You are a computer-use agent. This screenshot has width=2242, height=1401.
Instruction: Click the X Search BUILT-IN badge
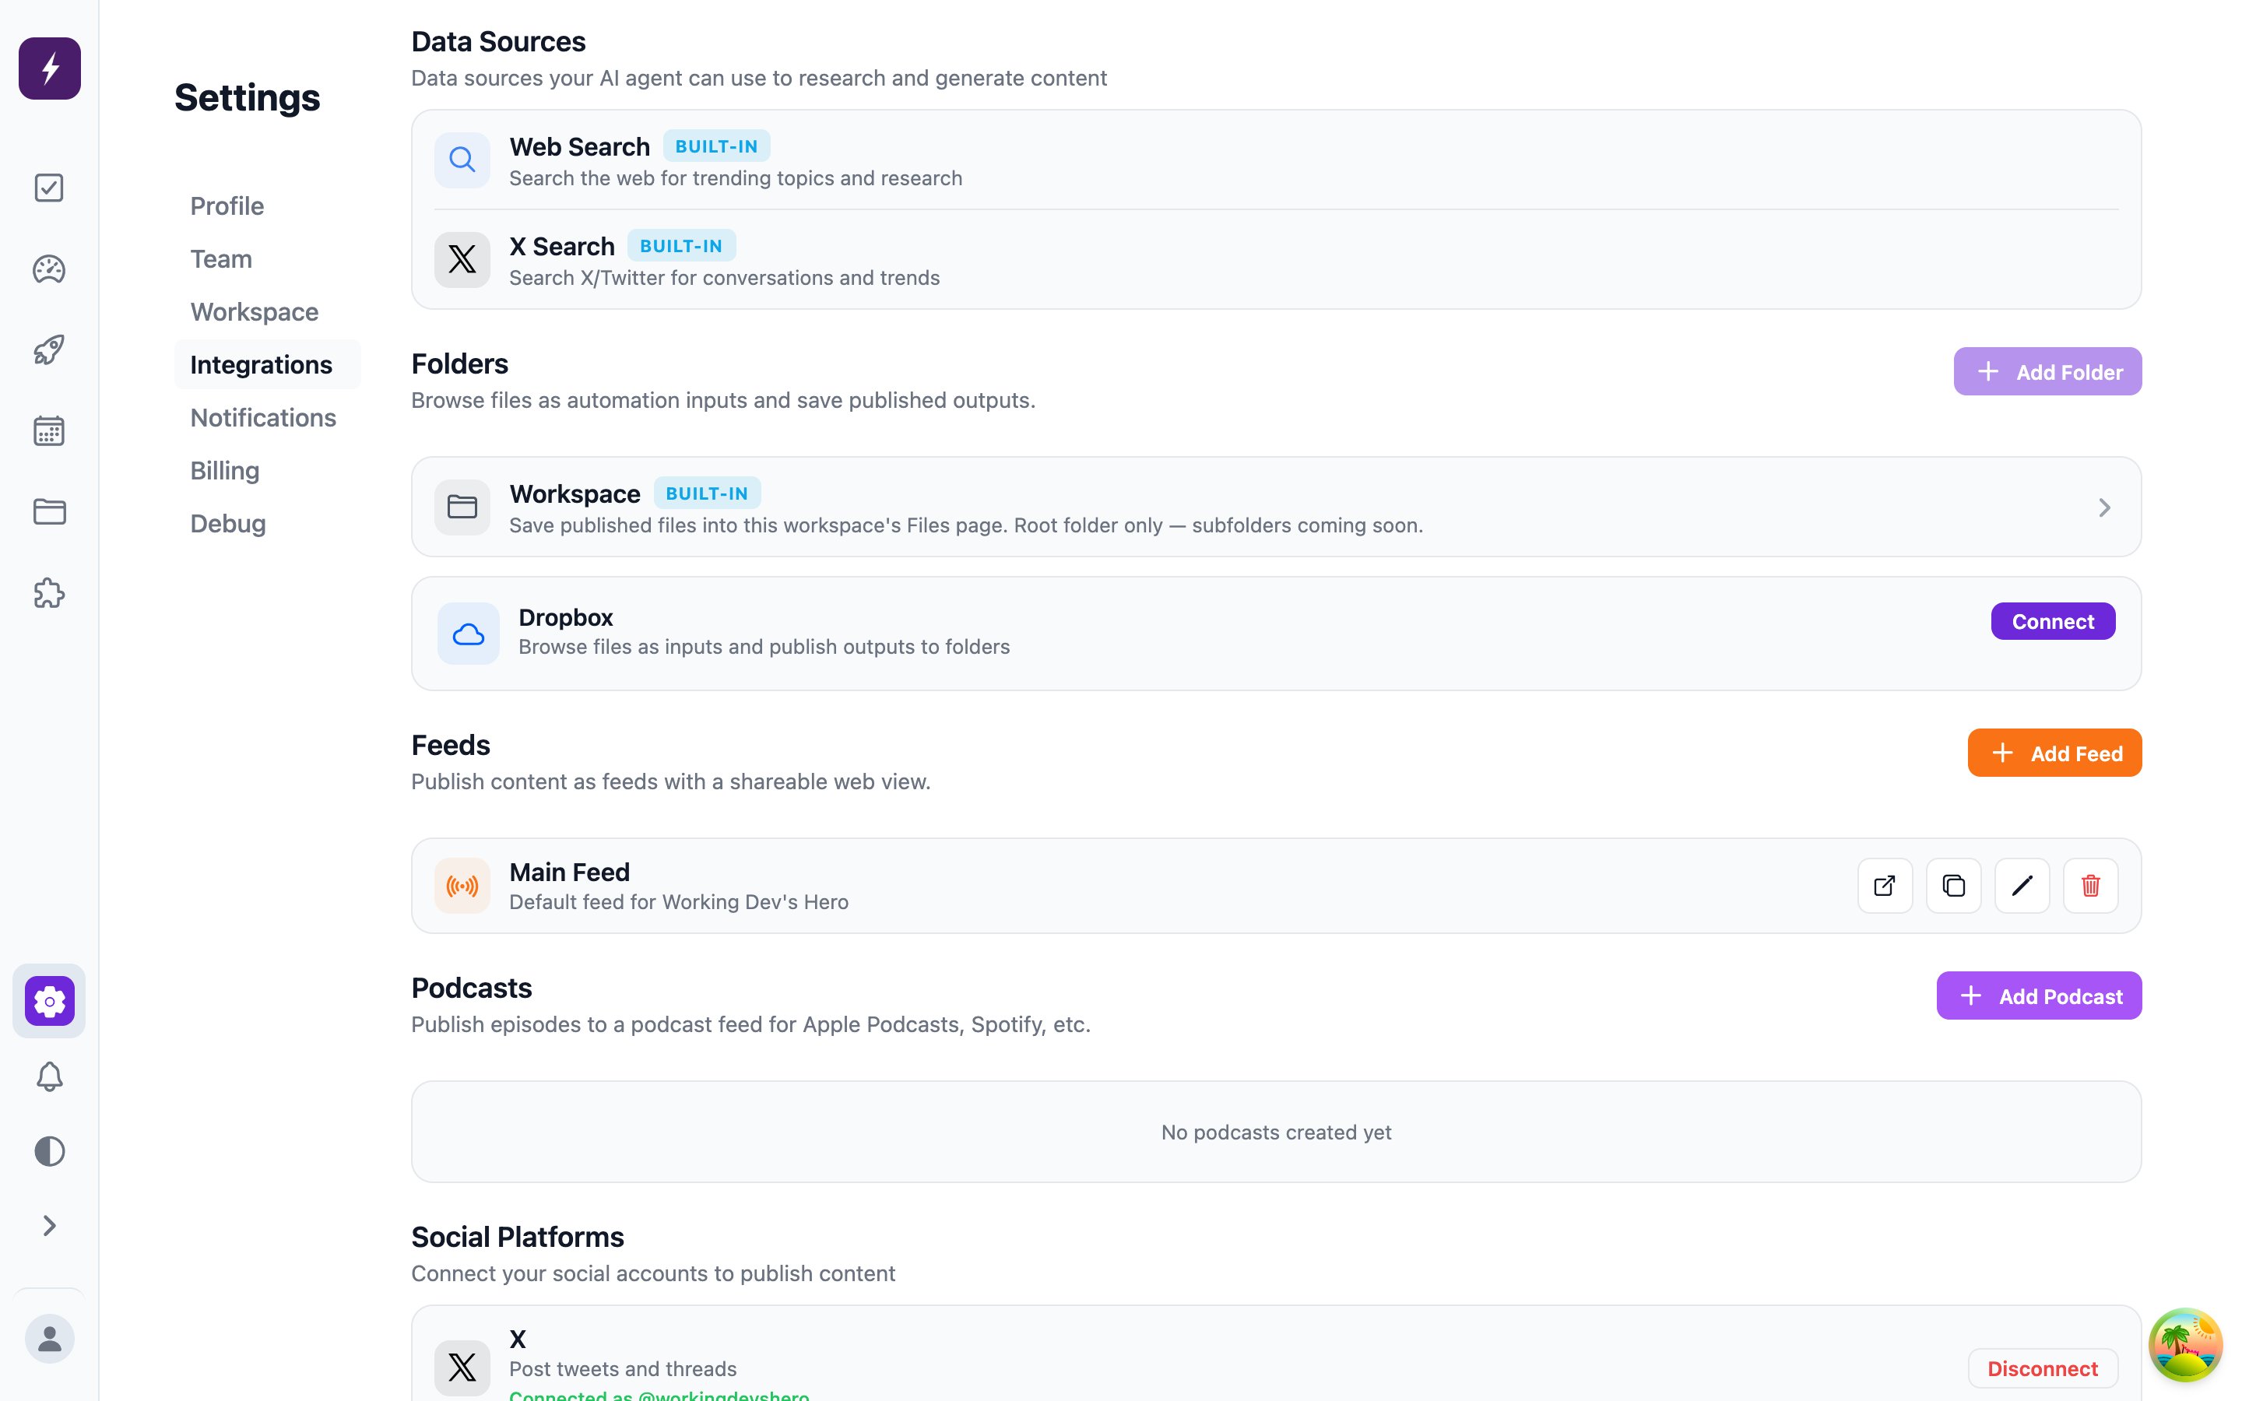[681, 245]
